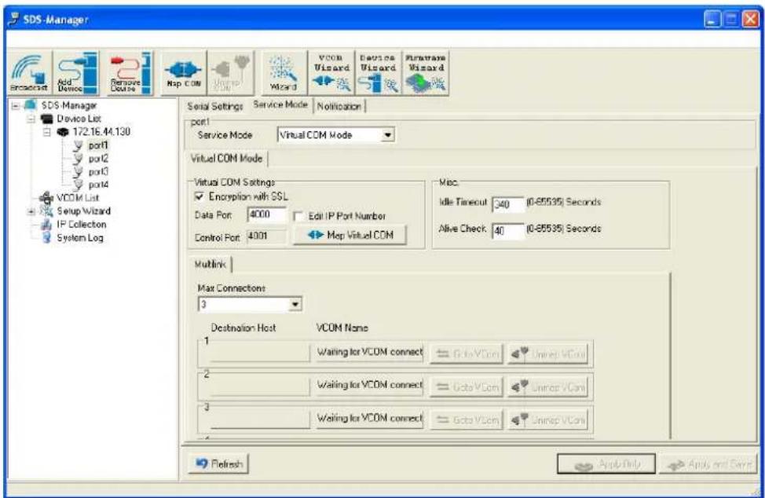Screen dimensions: 765x498
Task: Select the Virtual COM Mode sub-tab
Action: coord(226,159)
